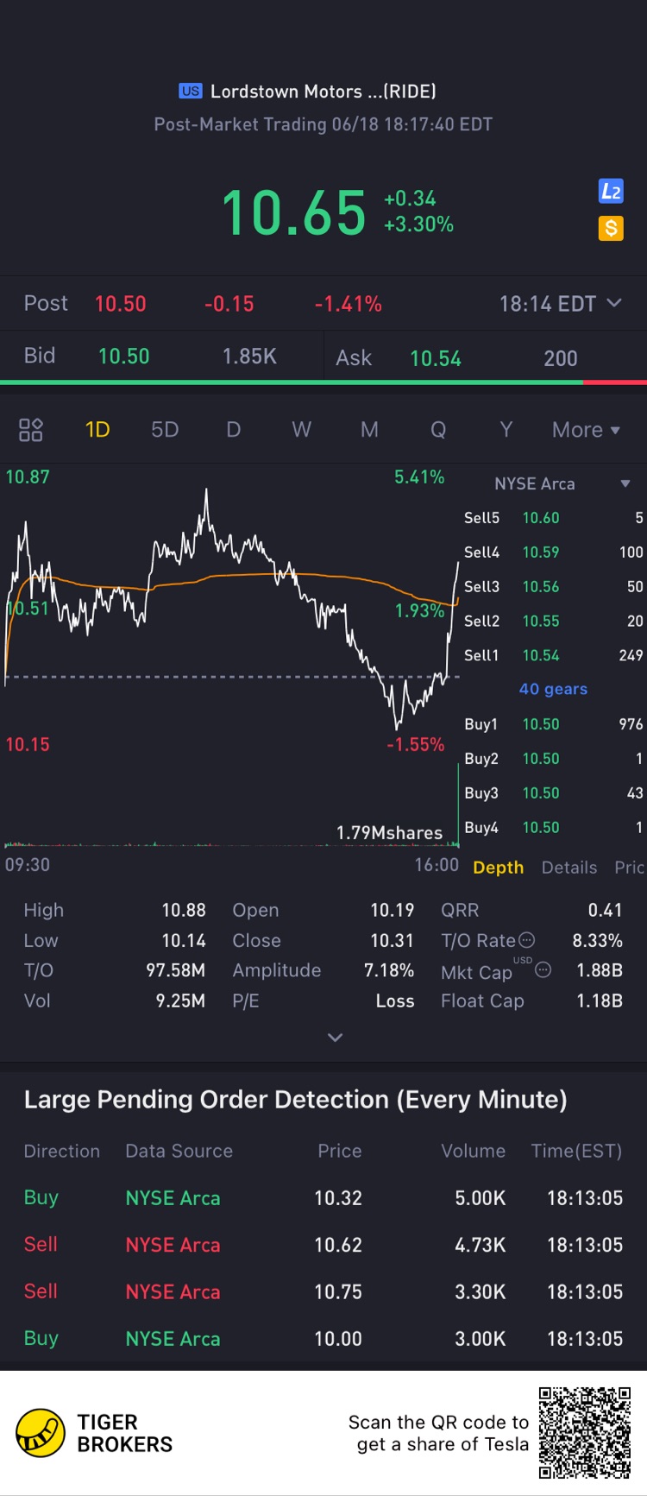Image resolution: width=647 pixels, height=1496 pixels.
Task: Tap the Ask 10.54 price
Action: (x=436, y=358)
